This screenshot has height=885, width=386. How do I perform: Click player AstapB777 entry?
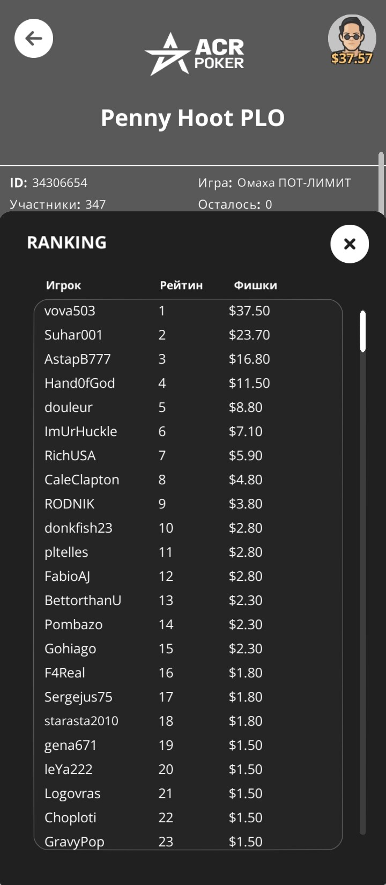click(x=77, y=359)
